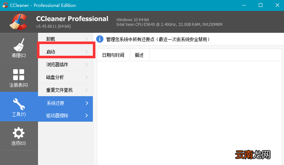Open the 浏览器插件 browser plugins tool
The height and width of the screenshot is (165, 284).
(x=65, y=64)
